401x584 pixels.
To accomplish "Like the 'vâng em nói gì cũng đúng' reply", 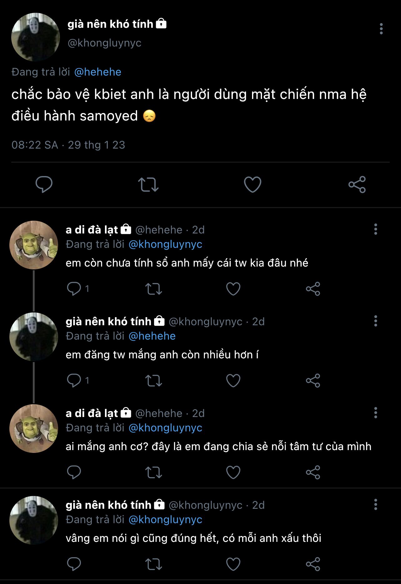I will click(233, 564).
